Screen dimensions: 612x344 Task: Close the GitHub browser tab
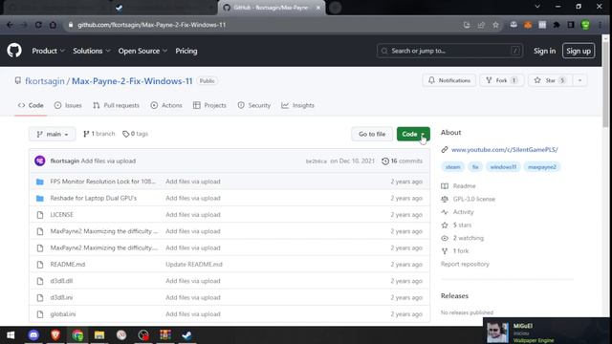tap(318, 8)
